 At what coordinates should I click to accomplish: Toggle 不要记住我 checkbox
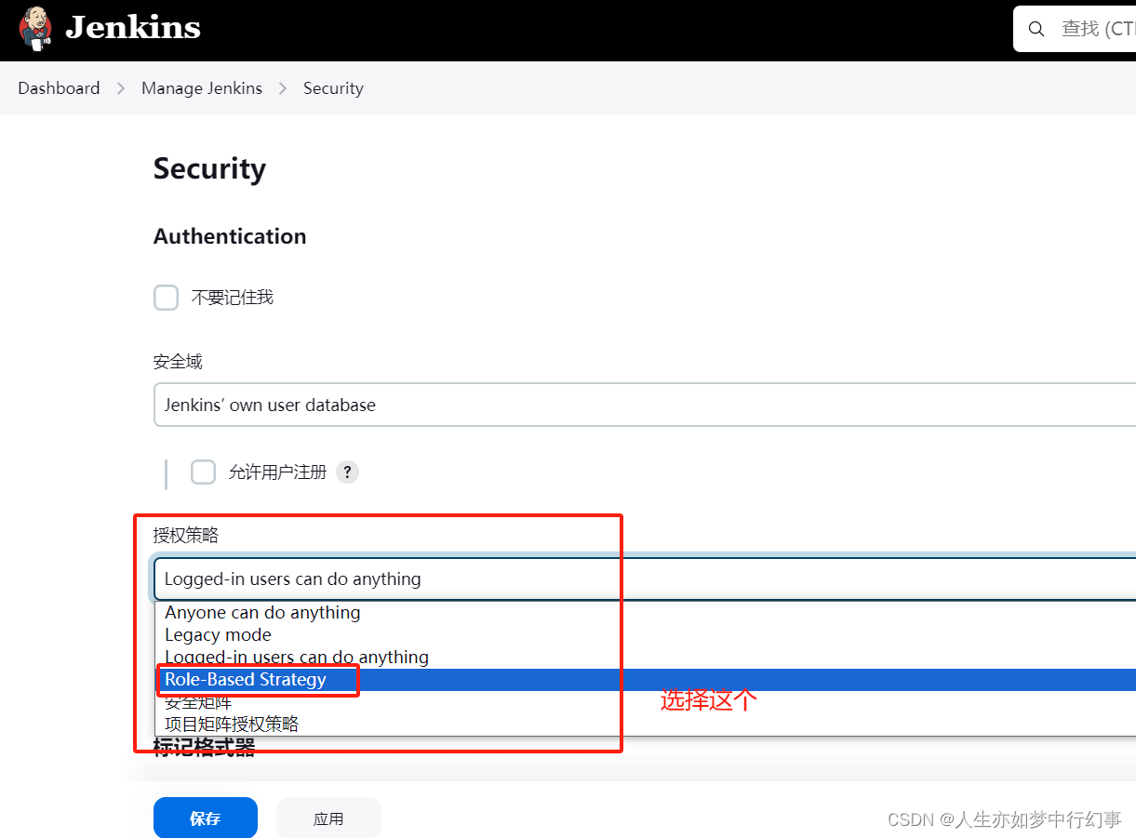click(166, 298)
